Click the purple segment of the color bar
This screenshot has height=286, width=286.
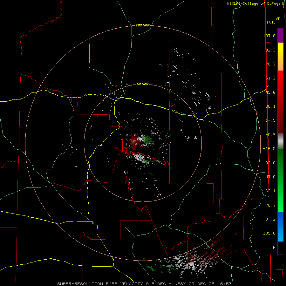point(281,35)
